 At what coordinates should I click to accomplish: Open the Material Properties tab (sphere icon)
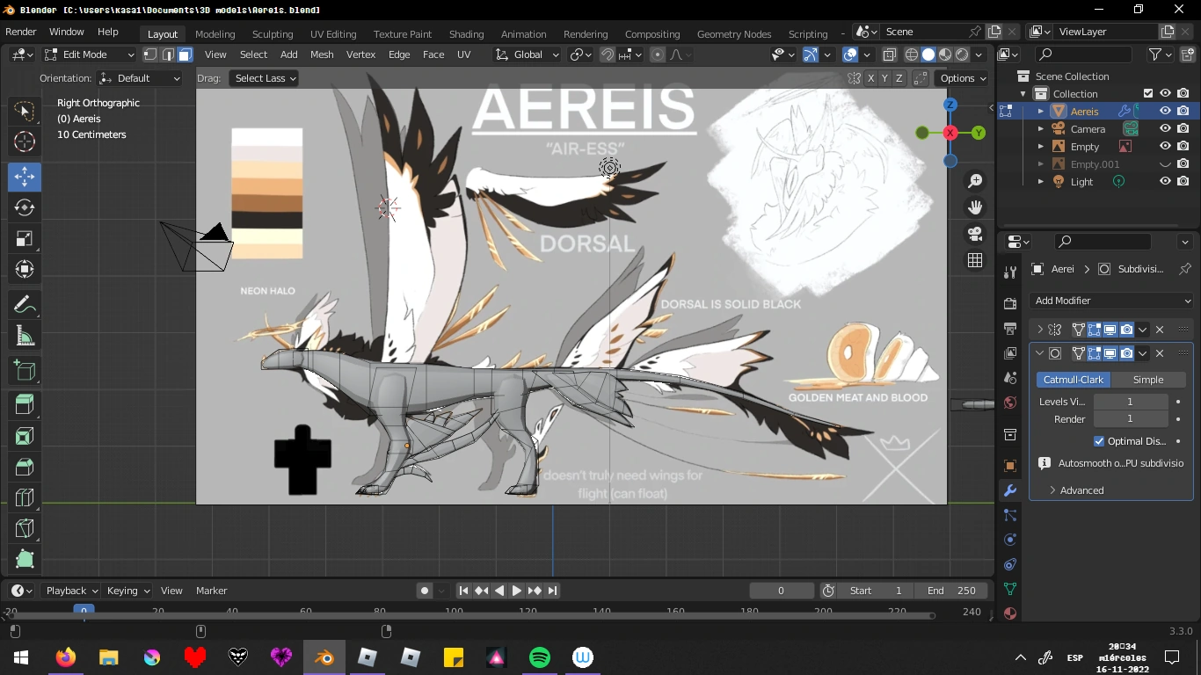click(1010, 613)
